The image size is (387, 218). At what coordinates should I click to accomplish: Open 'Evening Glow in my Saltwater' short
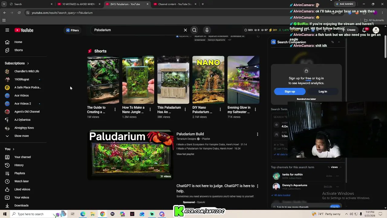243,80
